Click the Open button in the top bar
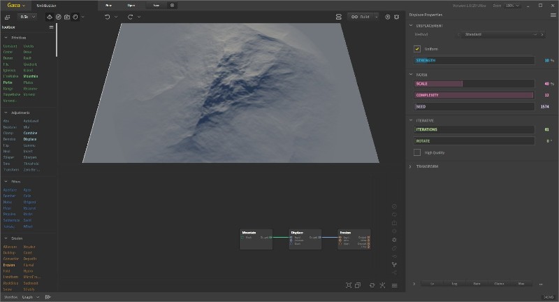This screenshot has width=559, height=302. (131, 5)
